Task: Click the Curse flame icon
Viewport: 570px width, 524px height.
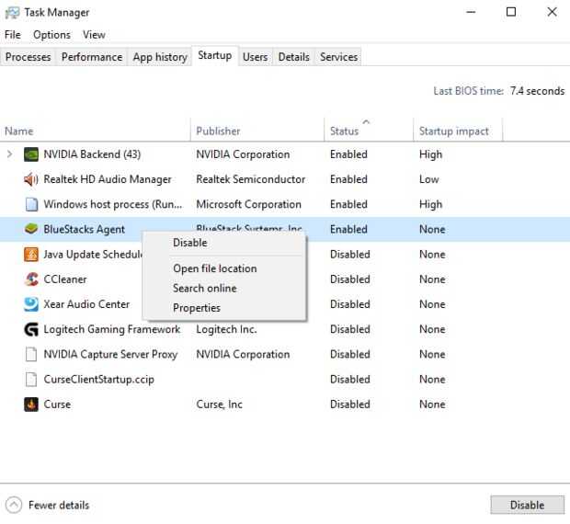Action: coord(30,404)
